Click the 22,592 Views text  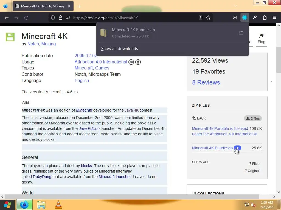pyautogui.click(x=210, y=60)
